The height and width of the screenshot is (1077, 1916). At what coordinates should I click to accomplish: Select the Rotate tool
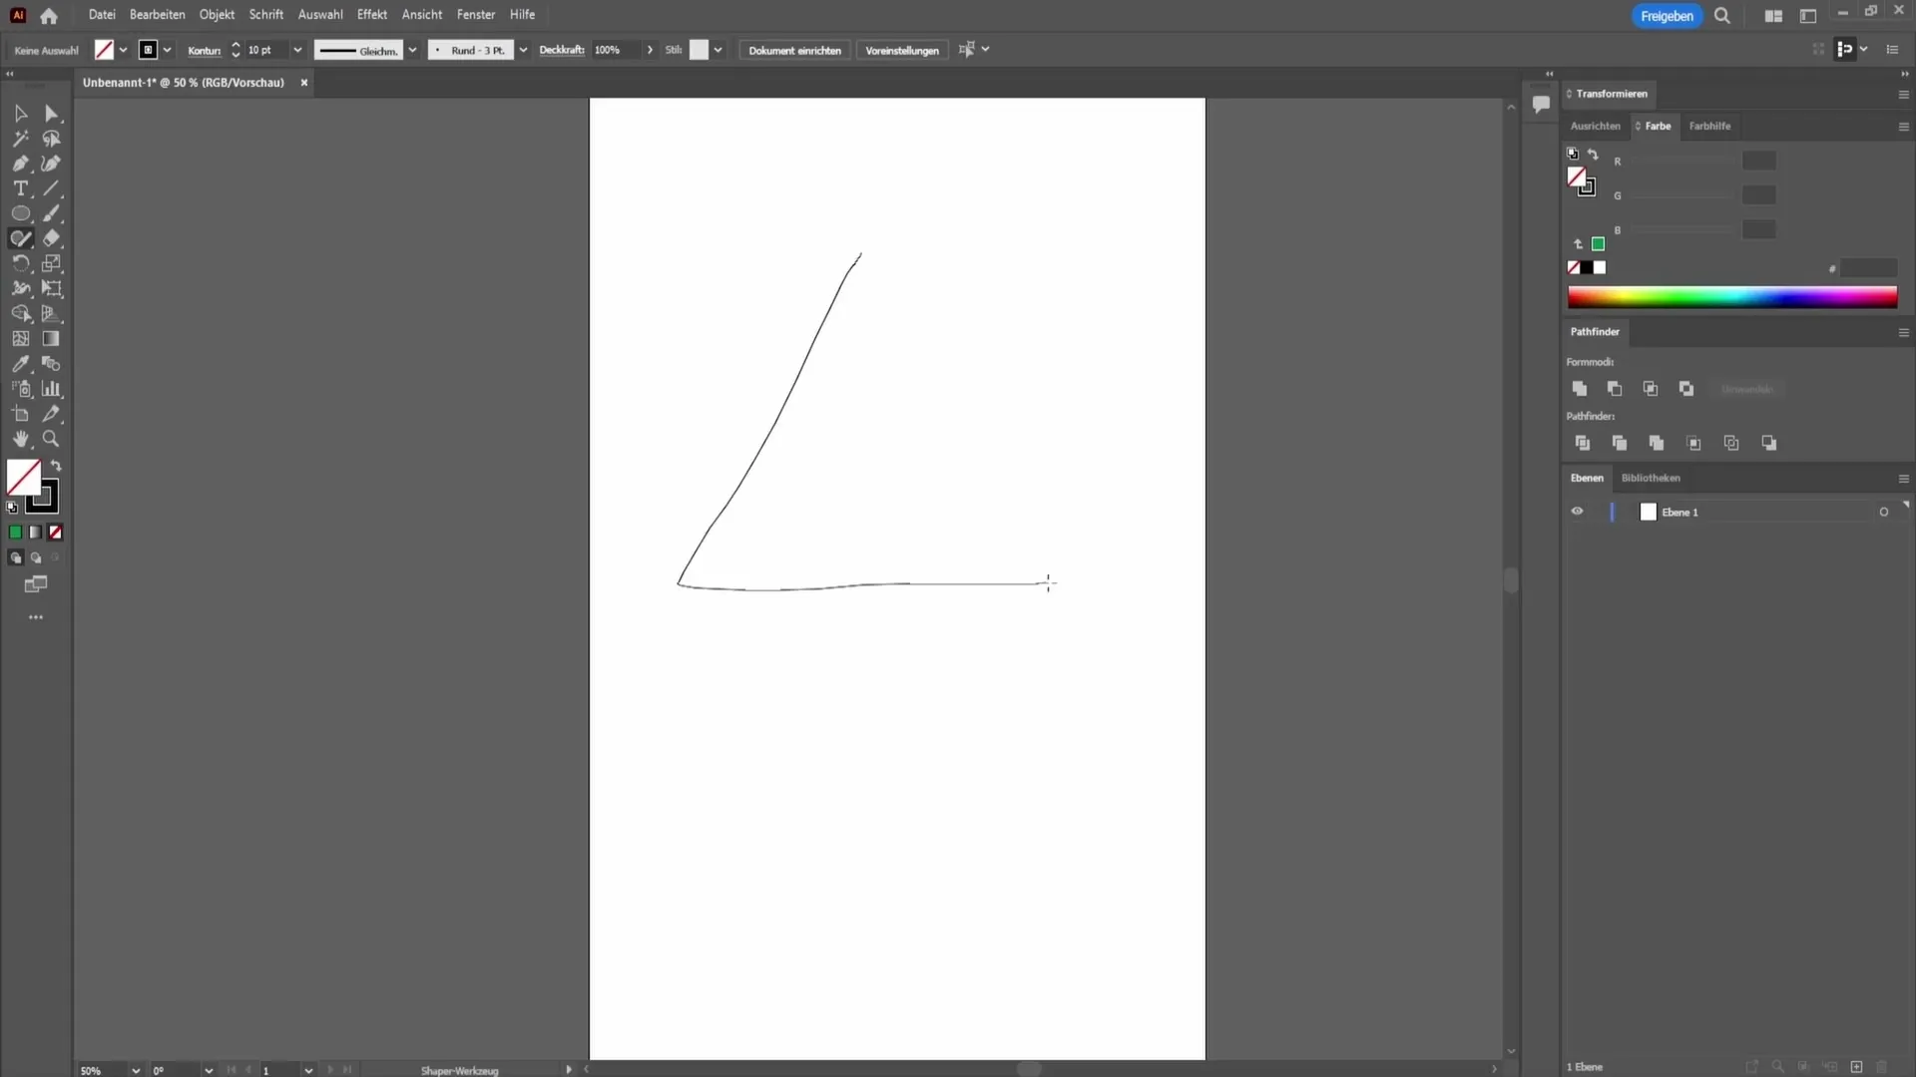(x=20, y=263)
